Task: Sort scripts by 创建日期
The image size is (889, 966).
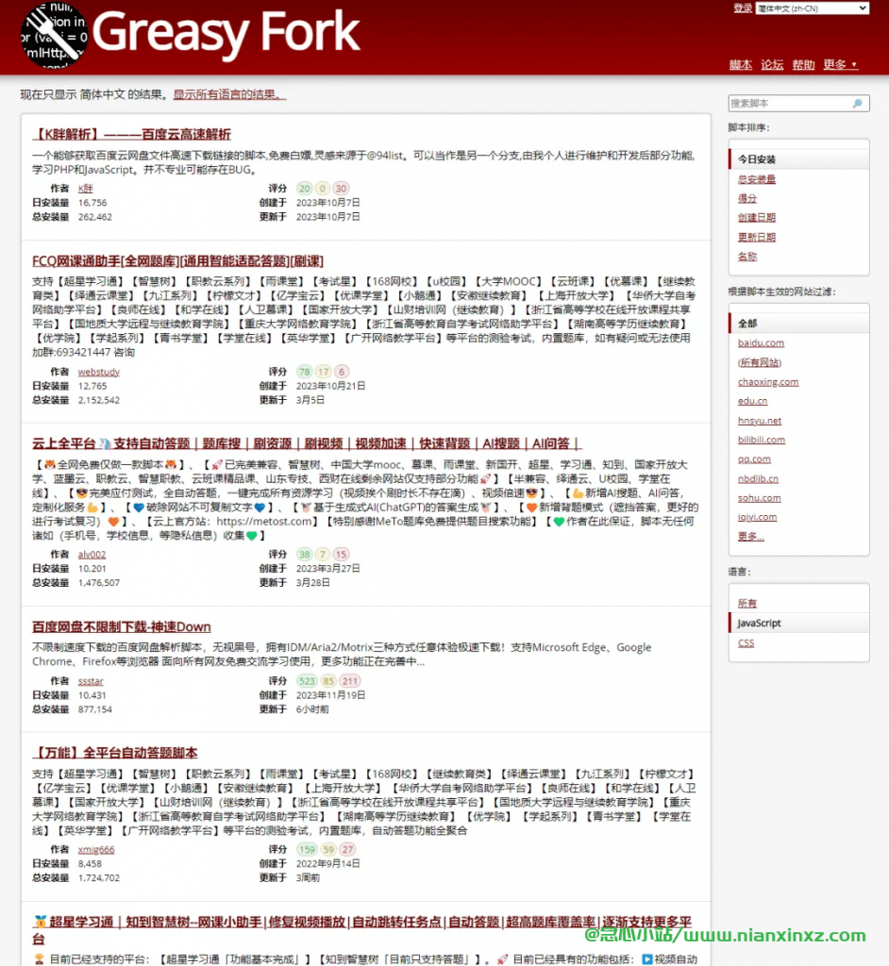Action: (757, 218)
